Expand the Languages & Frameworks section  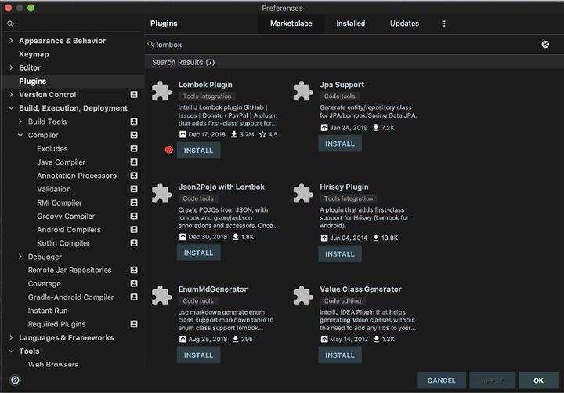(11, 337)
